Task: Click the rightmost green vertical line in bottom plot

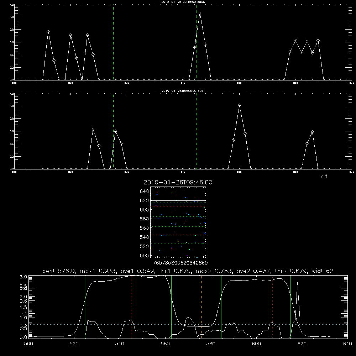Action: click(290, 307)
